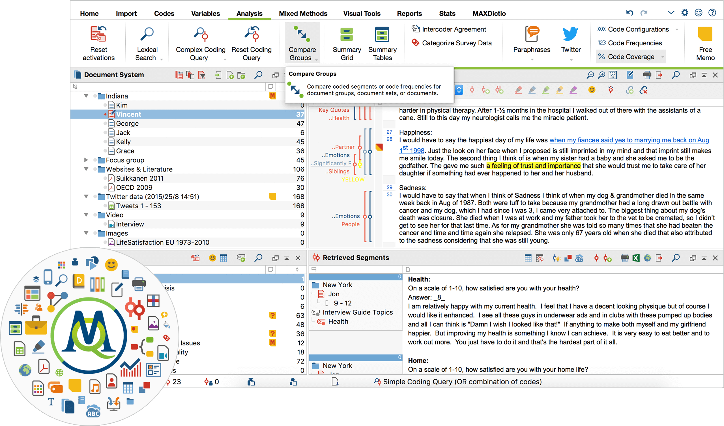Collapse the Websites & Literature folder
The height and width of the screenshot is (426, 724).
[x=86, y=169]
